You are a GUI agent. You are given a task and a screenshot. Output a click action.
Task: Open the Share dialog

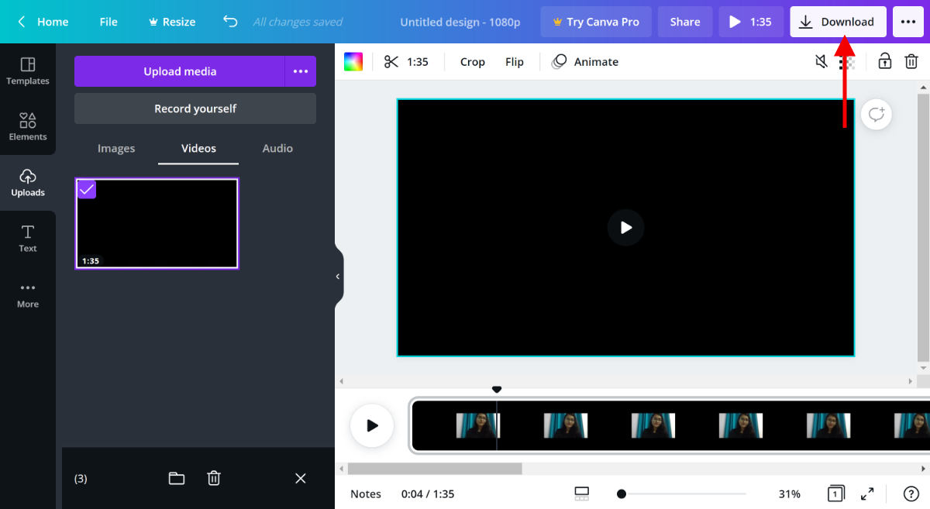tap(685, 22)
